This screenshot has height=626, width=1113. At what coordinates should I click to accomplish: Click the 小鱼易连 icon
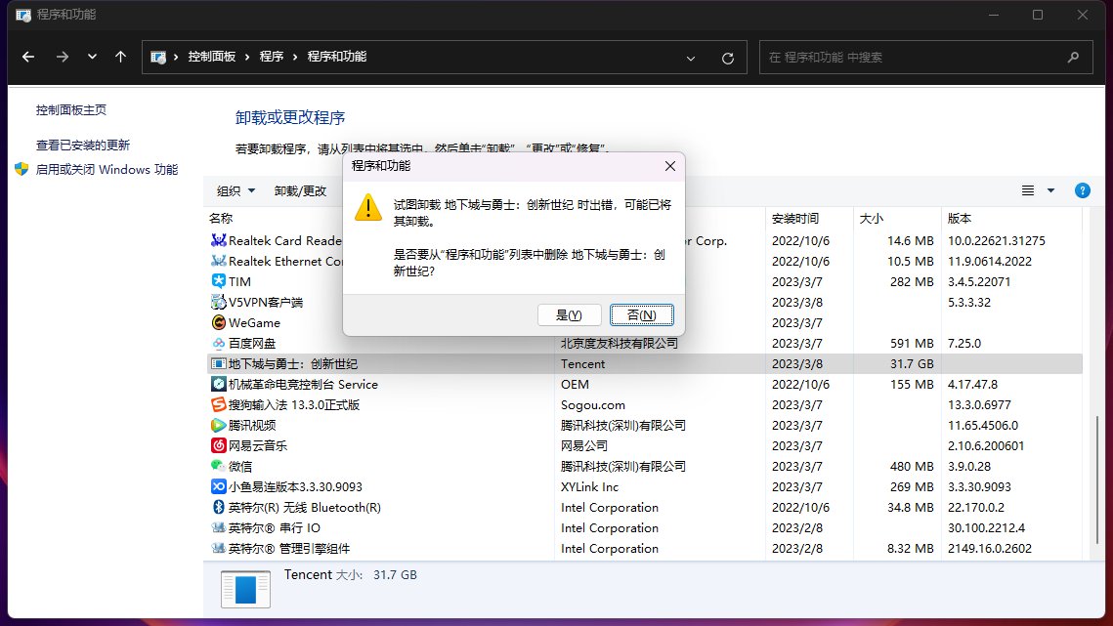pos(219,486)
